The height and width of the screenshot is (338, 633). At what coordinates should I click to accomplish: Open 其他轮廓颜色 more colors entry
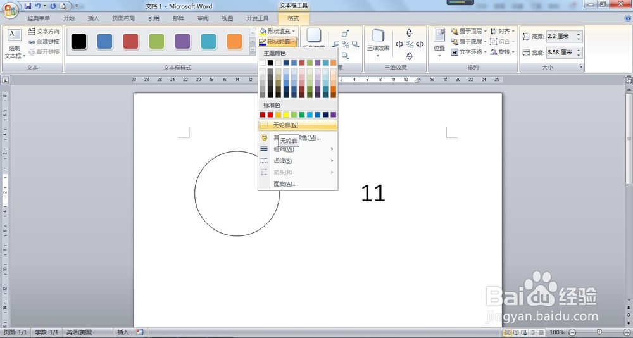click(298, 138)
